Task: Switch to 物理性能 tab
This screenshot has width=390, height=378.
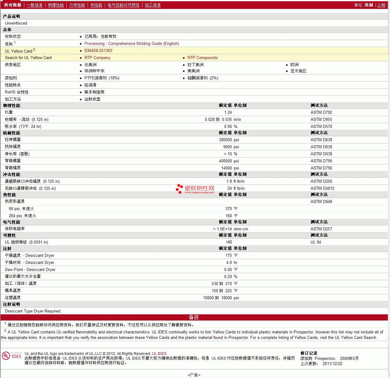Action: click(x=56, y=5)
